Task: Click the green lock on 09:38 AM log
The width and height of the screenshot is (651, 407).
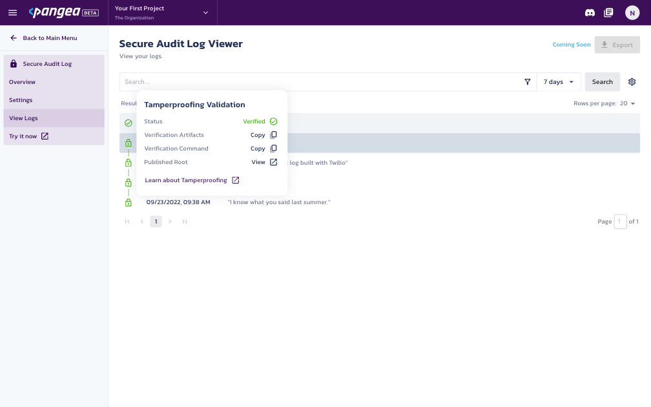Action: 128,203
